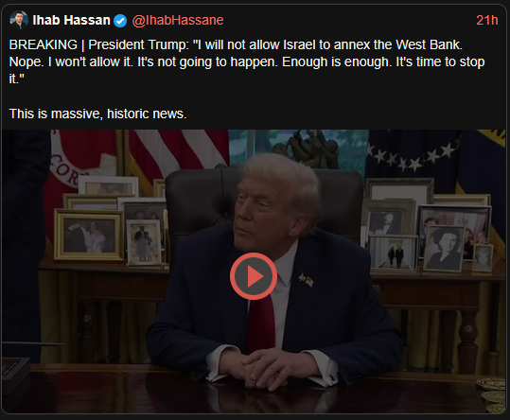Select the framed photo of couple walking

tap(394, 254)
